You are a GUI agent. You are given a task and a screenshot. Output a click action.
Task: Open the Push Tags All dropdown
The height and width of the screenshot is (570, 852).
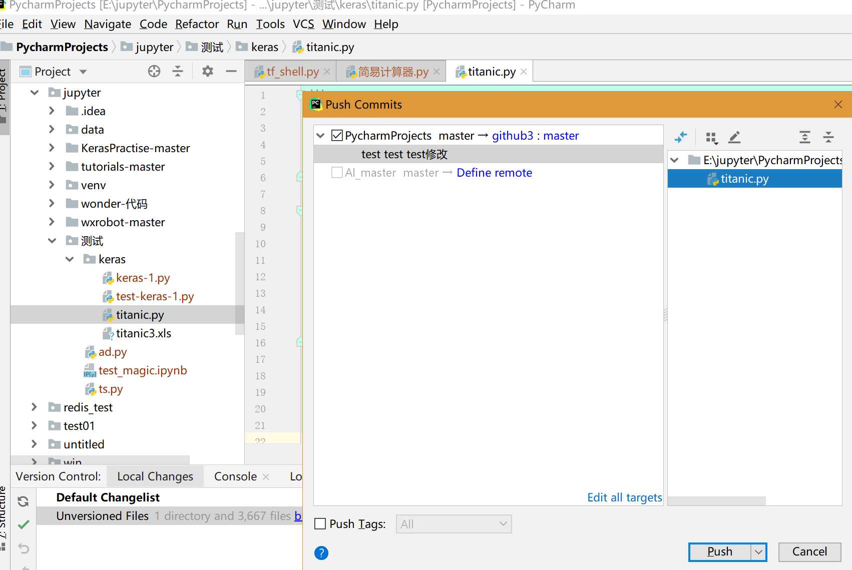coord(454,524)
